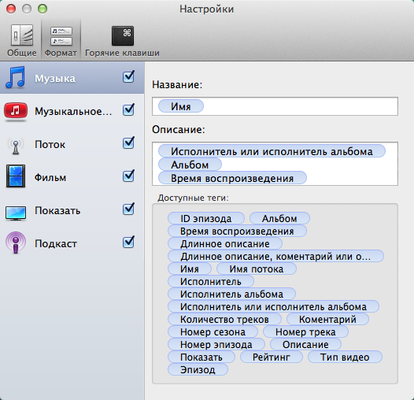
Task: Pick the Рейтинг available tag
Action: [x=272, y=357]
